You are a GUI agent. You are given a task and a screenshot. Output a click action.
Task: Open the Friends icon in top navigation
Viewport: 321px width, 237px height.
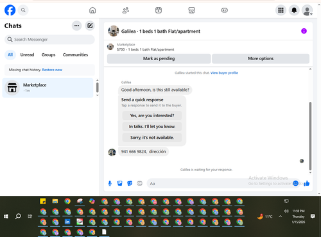click(x=126, y=10)
